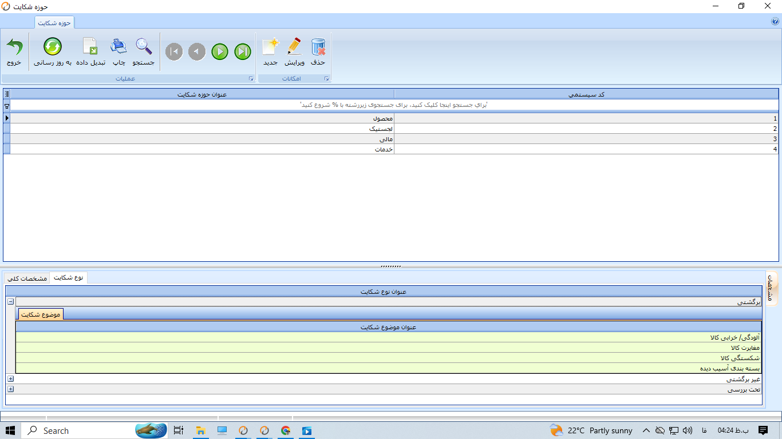Open Windows taskbar Search box
Image resolution: width=782 pixels, height=439 pixels.
[x=96, y=430]
